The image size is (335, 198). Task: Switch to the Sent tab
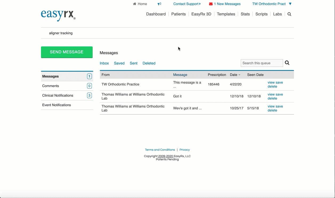(134, 63)
